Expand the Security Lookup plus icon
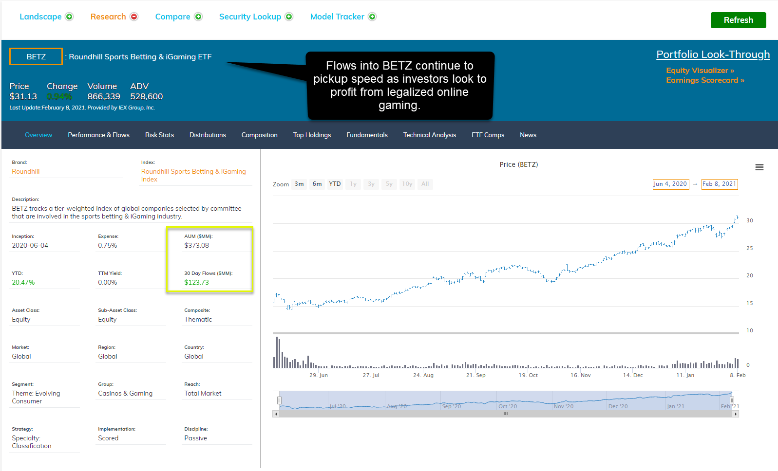Image resolution: width=778 pixels, height=471 pixels. coord(289,17)
